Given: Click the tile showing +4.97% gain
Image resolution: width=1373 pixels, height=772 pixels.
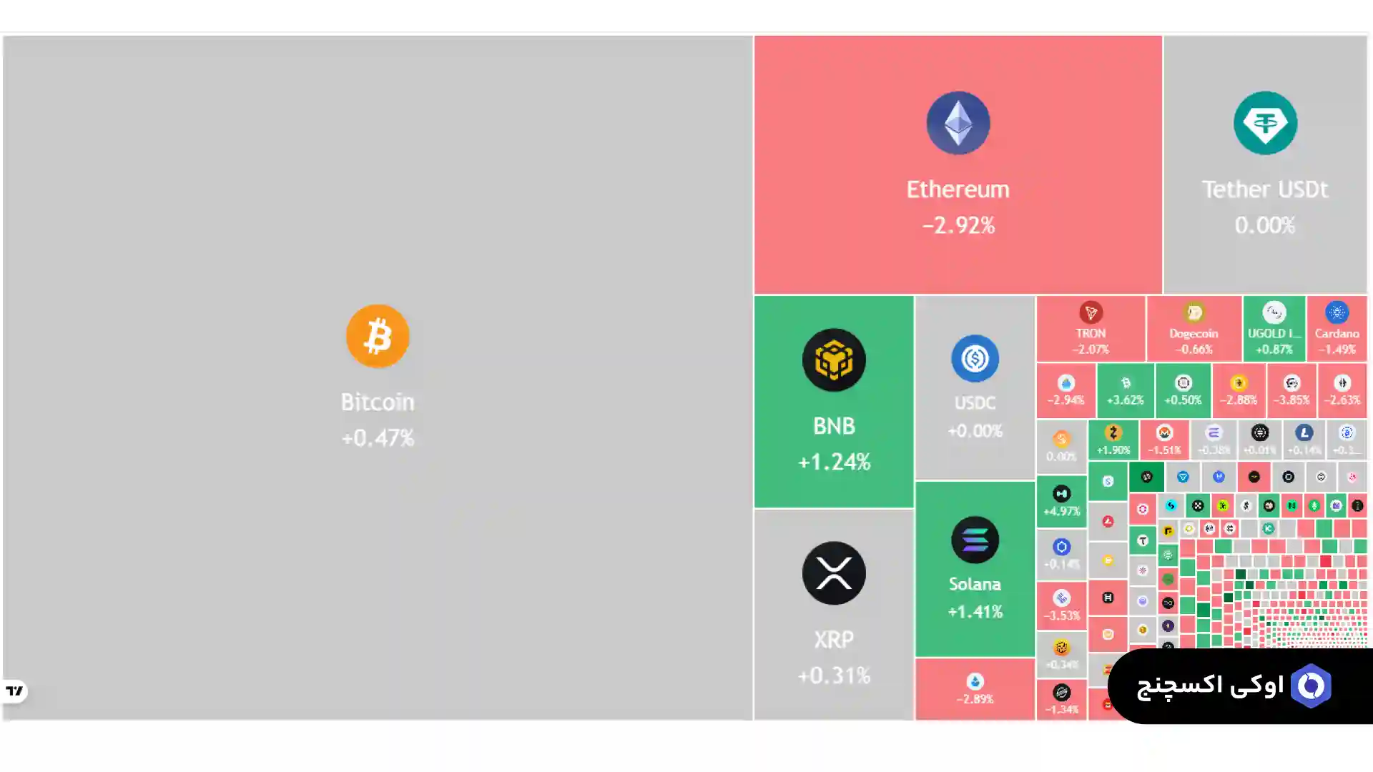Looking at the screenshot, I should pos(1061,502).
